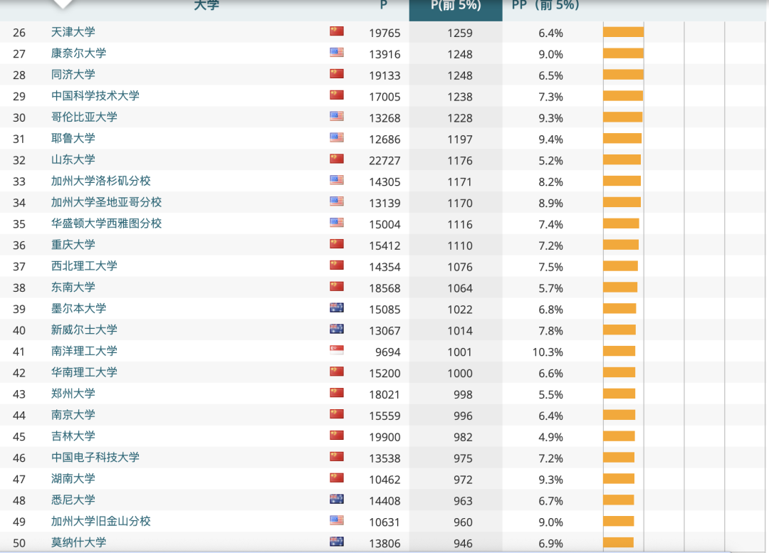Open the 中国电子科技大学 link
The image size is (769, 553).
coord(95,458)
